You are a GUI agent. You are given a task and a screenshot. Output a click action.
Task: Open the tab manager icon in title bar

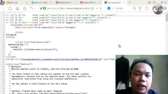coord(149,3)
